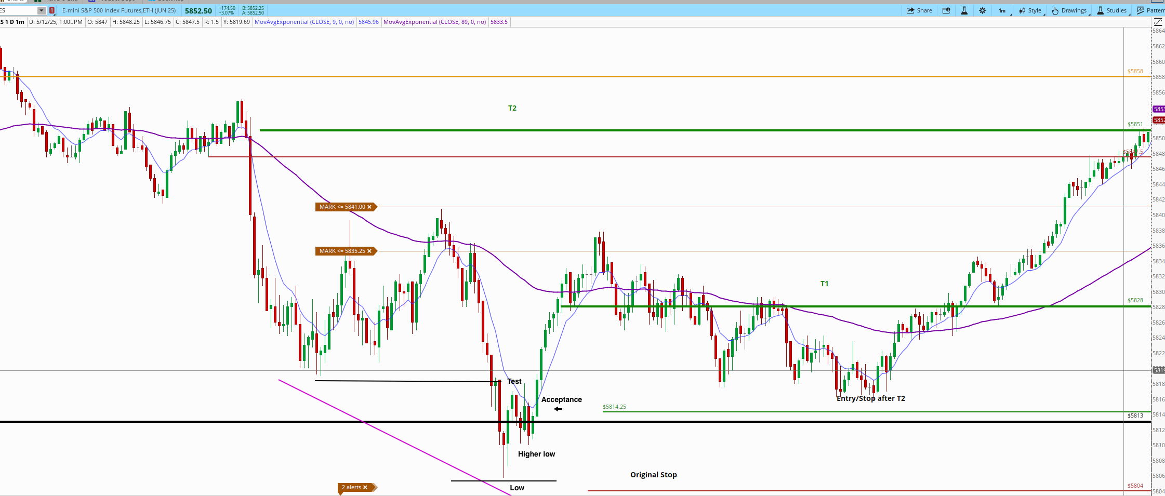Select the Test text annotation

tap(514, 381)
